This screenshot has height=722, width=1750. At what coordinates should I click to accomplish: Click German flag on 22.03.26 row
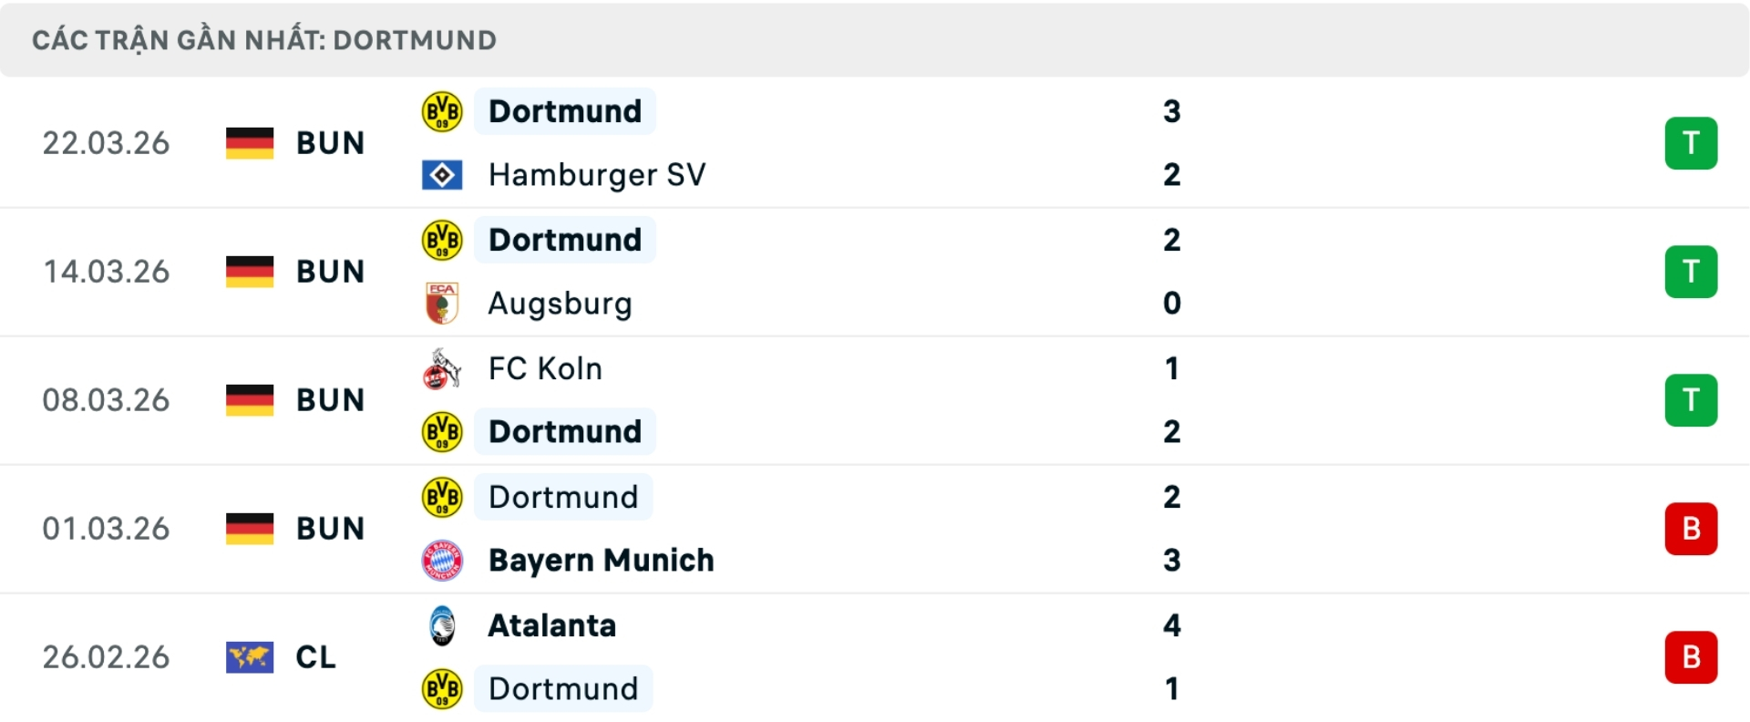pos(250,143)
